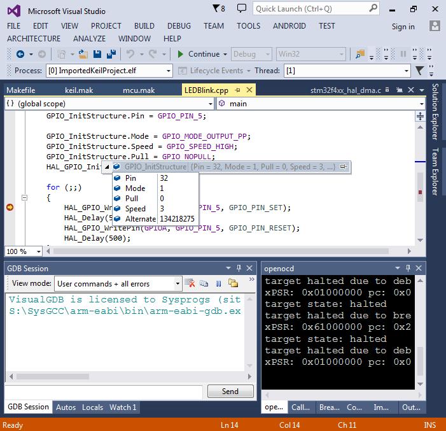The image size is (446, 431).
Task: Click the Continue debugging play icon
Action: [181, 54]
